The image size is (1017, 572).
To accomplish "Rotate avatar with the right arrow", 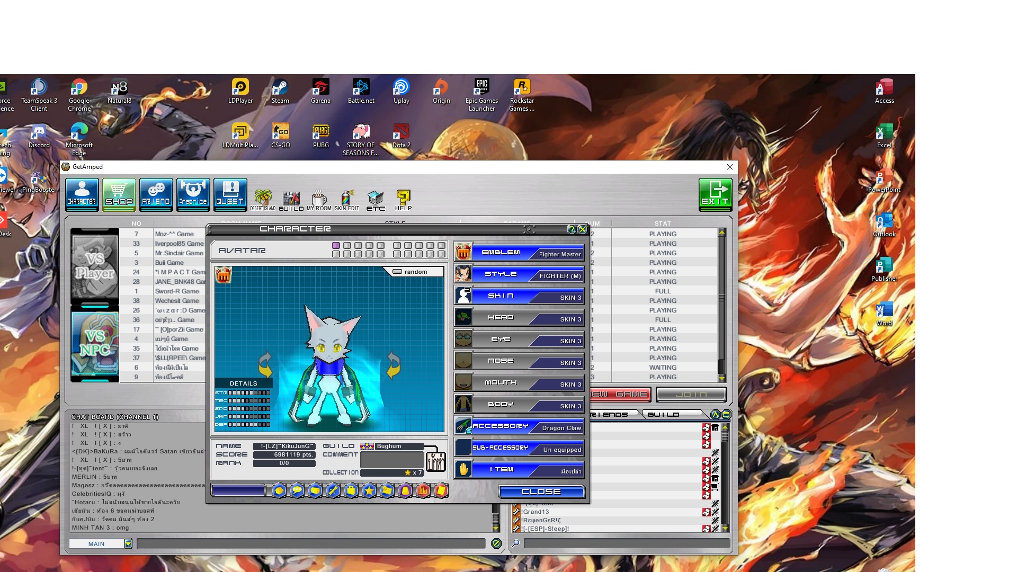I will tap(393, 365).
